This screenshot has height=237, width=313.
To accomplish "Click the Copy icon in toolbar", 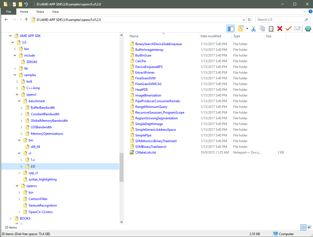I will click(x=262, y=29).
